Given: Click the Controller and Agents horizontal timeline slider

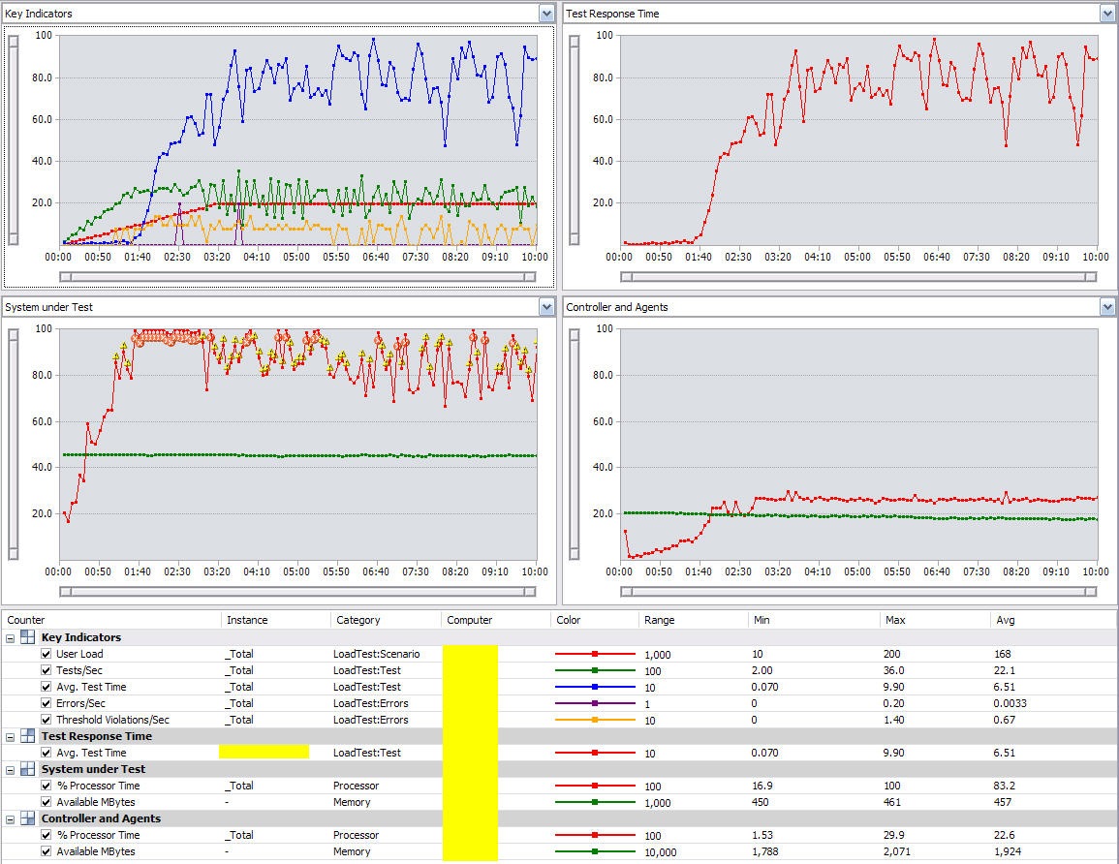Looking at the screenshot, I should pos(858,592).
